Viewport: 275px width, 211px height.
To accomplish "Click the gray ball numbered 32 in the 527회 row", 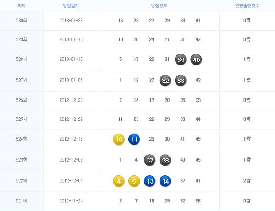I will click(x=165, y=81).
